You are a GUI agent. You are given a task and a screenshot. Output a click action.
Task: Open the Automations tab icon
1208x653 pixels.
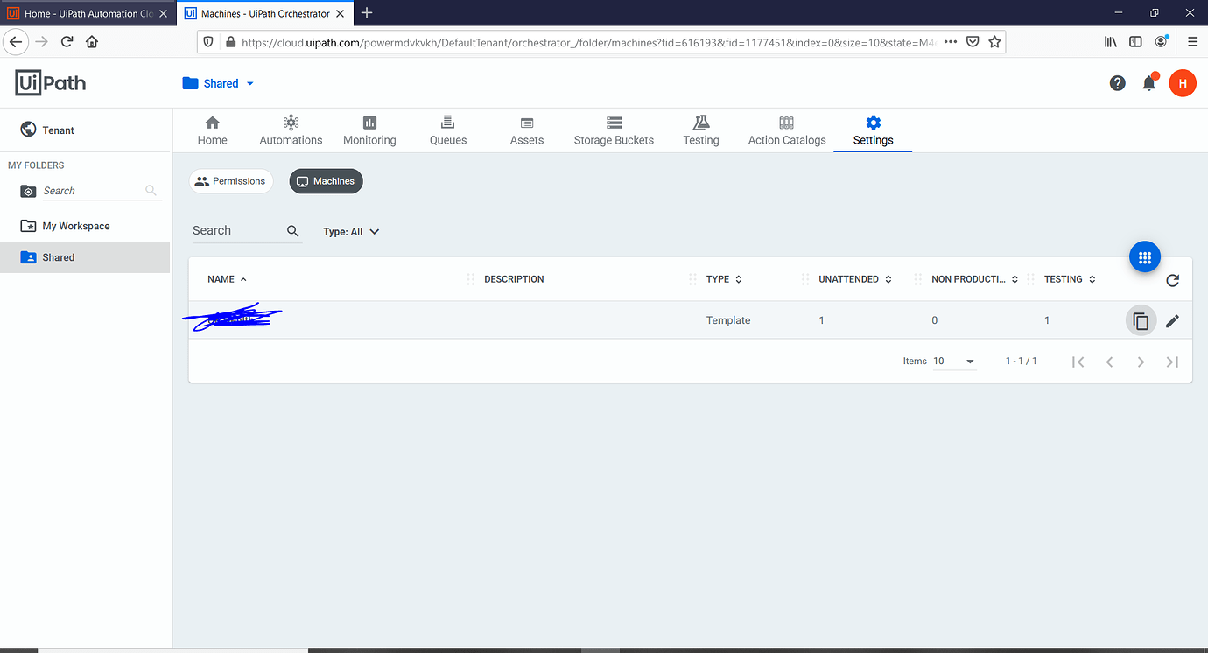(291, 130)
